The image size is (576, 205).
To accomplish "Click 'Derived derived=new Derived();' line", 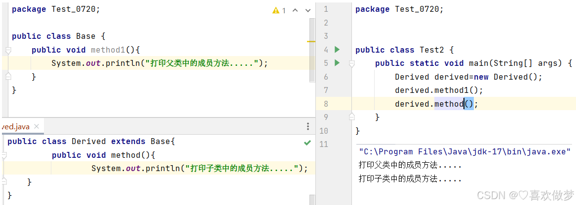I will [x=469, y=77].
